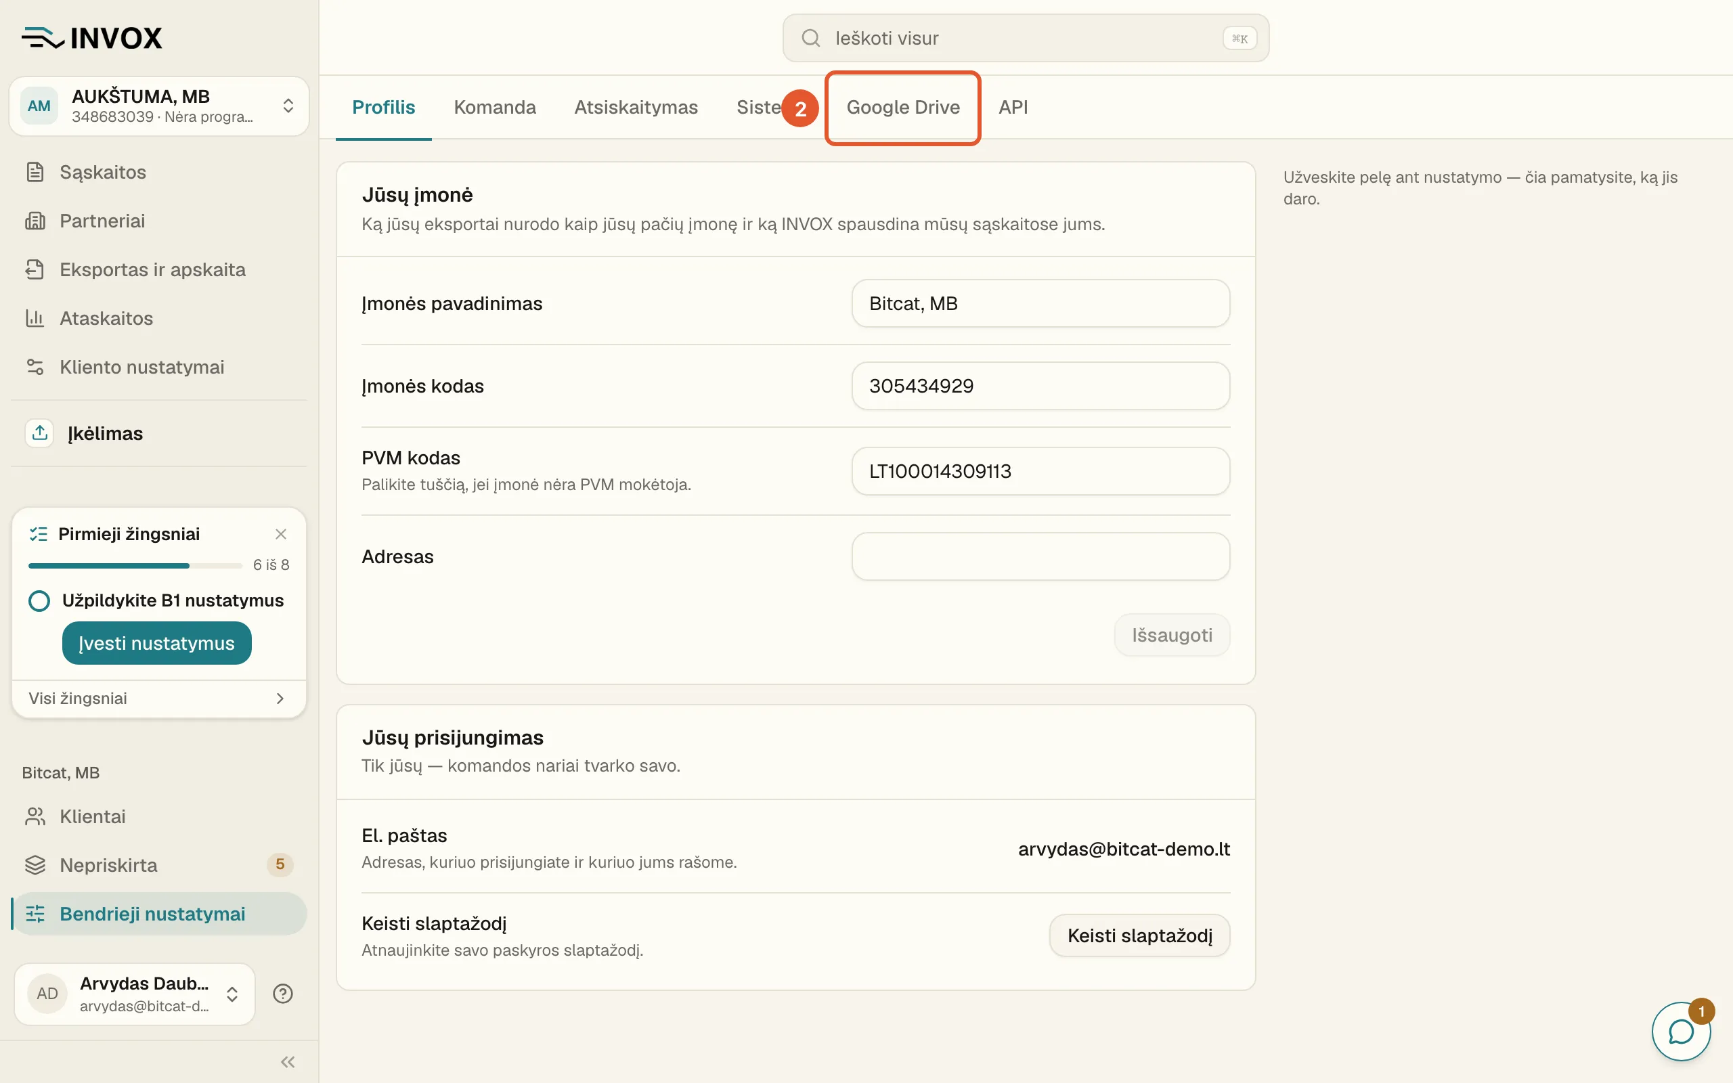Click the Išsaugoti button
Image resolution: width=1733 pixels, height=1083 pixels.
pos(1172,636)
